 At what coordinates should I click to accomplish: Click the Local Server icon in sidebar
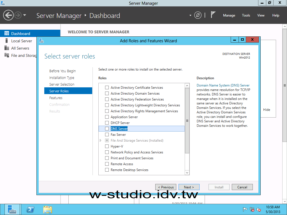[x=7, y=41]
